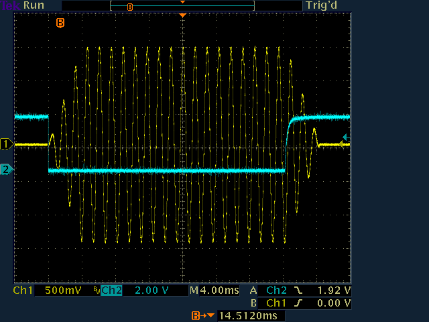Click the Tek logo
Viewport: 429px width, 322px height.
tap(11, 5)
